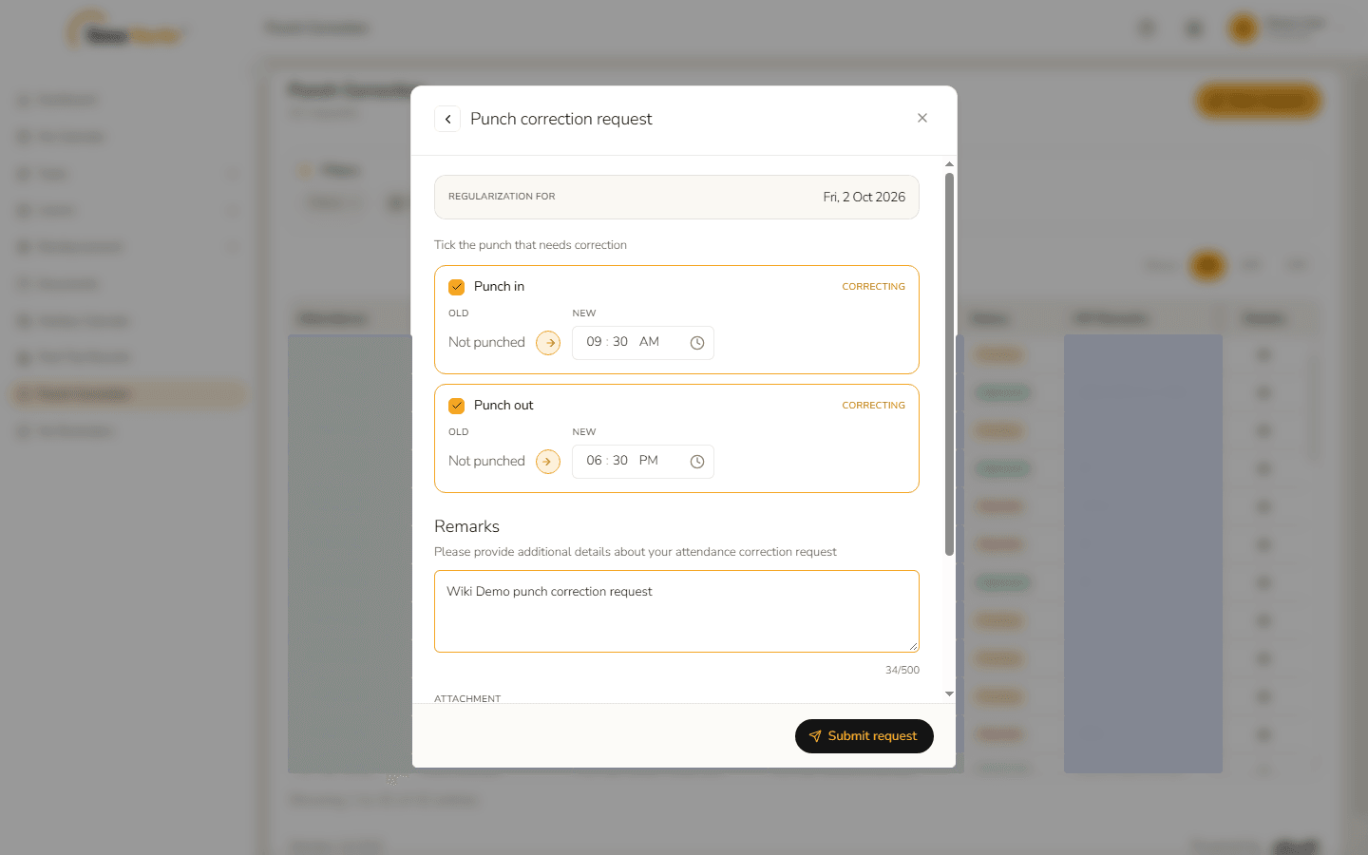The image size is (1368, 855).
Task: Click the dialog scrollbar up arrow
Action: point(949,164)
